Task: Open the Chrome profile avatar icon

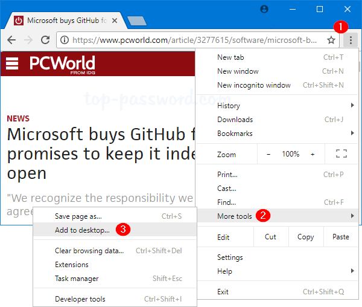Action: pos(264,9)
